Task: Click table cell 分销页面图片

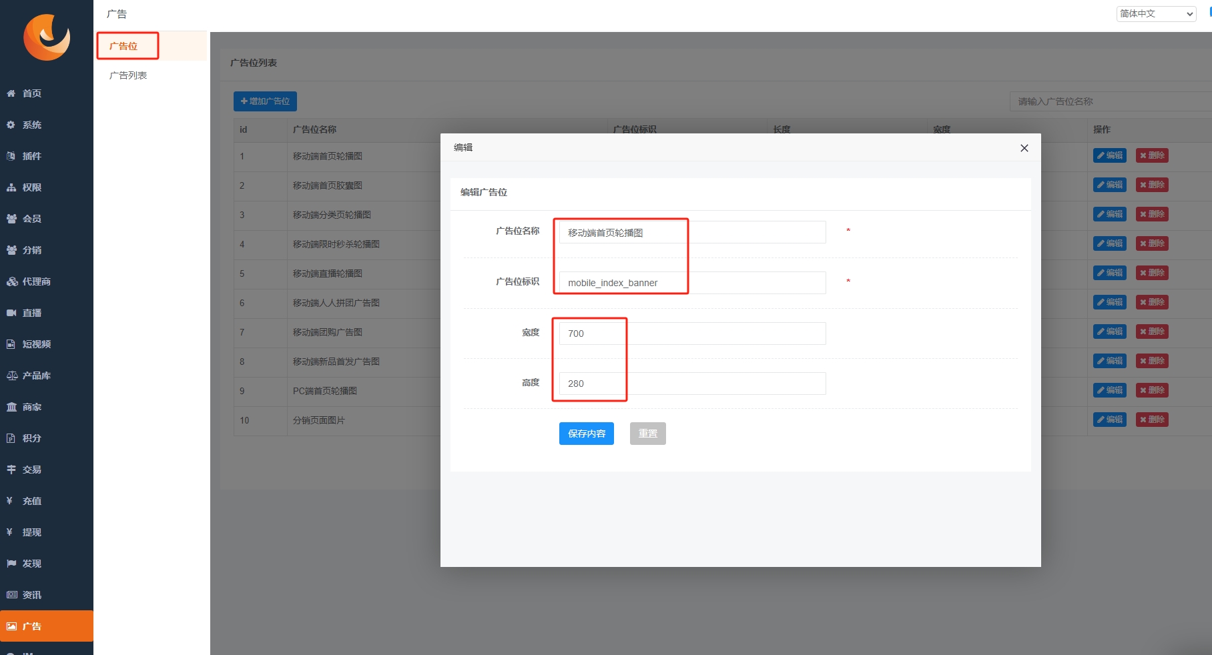Action: (x=319, y=420)
